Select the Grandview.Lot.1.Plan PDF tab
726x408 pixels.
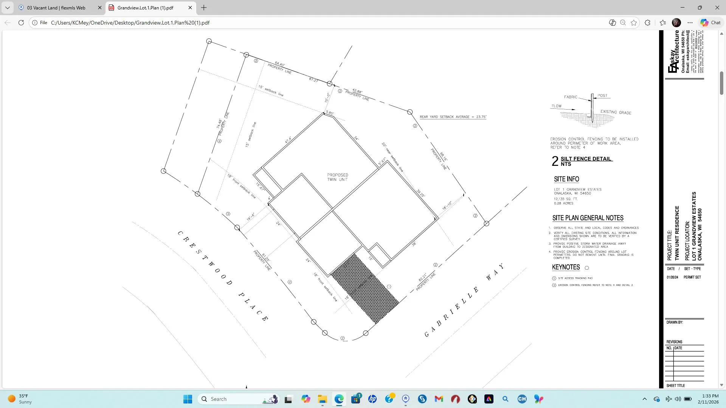(145, 8)
